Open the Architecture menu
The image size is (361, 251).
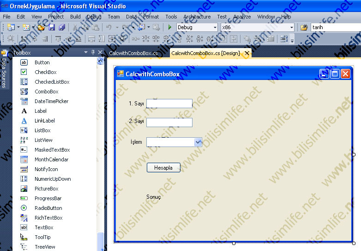(x=197, y=17)
